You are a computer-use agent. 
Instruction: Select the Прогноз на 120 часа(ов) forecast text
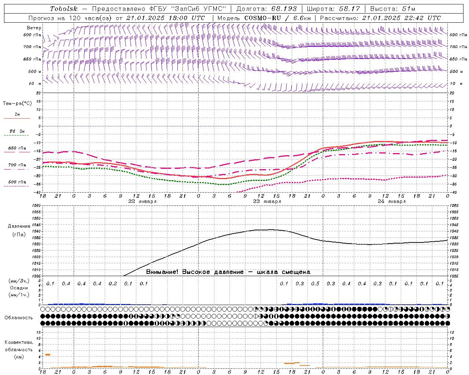71,18
